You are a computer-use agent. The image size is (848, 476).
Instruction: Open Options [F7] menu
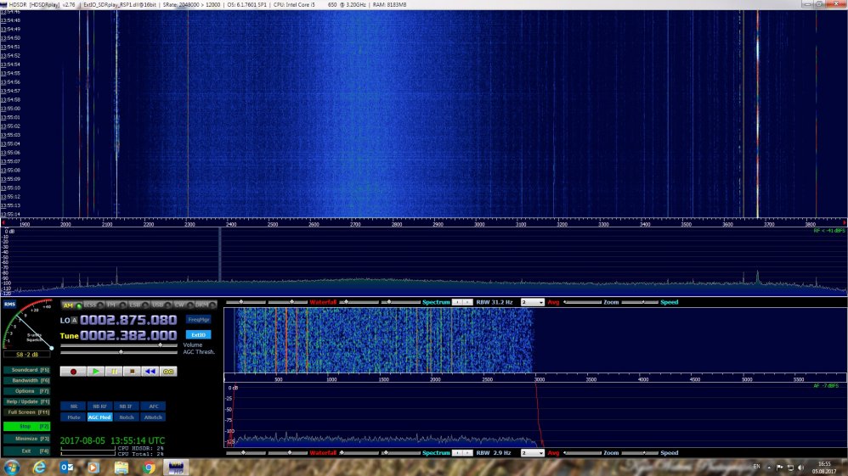pos(27,391)
